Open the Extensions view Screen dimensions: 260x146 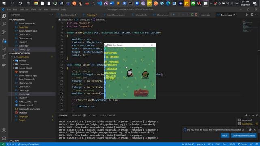[x=4, y=57]
